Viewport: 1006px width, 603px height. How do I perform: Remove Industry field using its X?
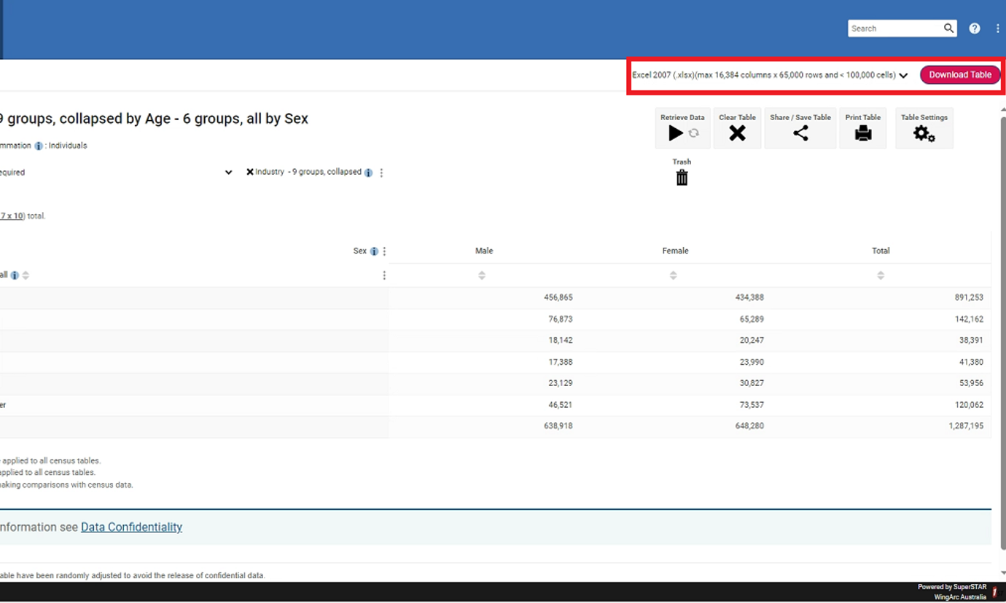click(x=250, y=173)
